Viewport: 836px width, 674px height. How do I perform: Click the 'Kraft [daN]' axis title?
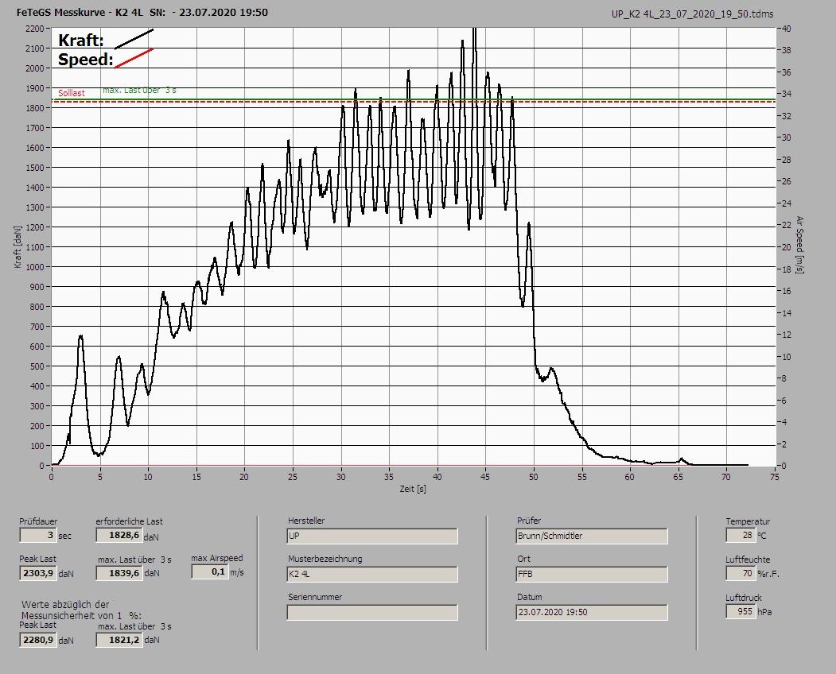pyautogui.click(x=17, y=246)
